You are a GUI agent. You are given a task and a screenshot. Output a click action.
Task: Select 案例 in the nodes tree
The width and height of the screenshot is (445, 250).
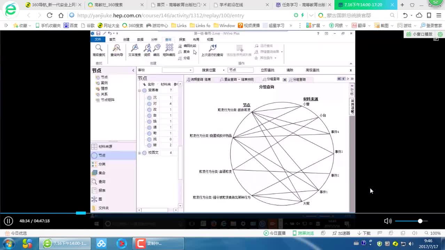(x=104, y=83)
